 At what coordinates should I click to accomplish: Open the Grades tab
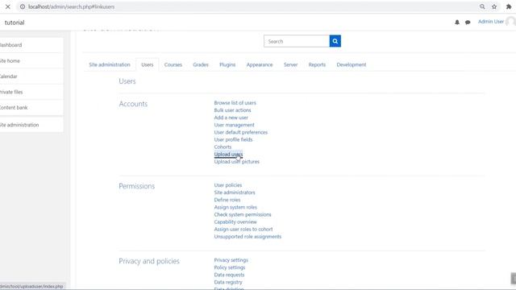pos(201,64)
